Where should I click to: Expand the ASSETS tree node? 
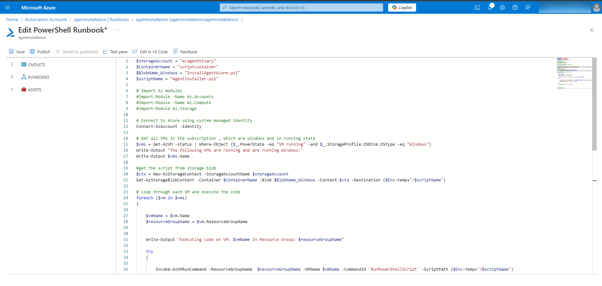(x=12, y=90)
